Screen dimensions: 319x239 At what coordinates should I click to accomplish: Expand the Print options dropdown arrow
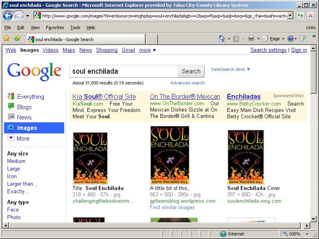pyautogui.click(x=258, y=39)
